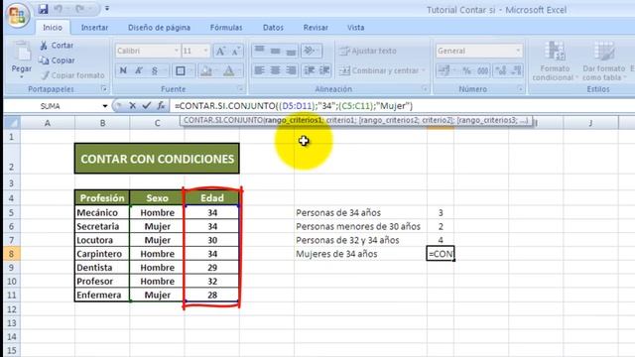
Task: Decrease the cell indent
Action: [x=309, y=70]
